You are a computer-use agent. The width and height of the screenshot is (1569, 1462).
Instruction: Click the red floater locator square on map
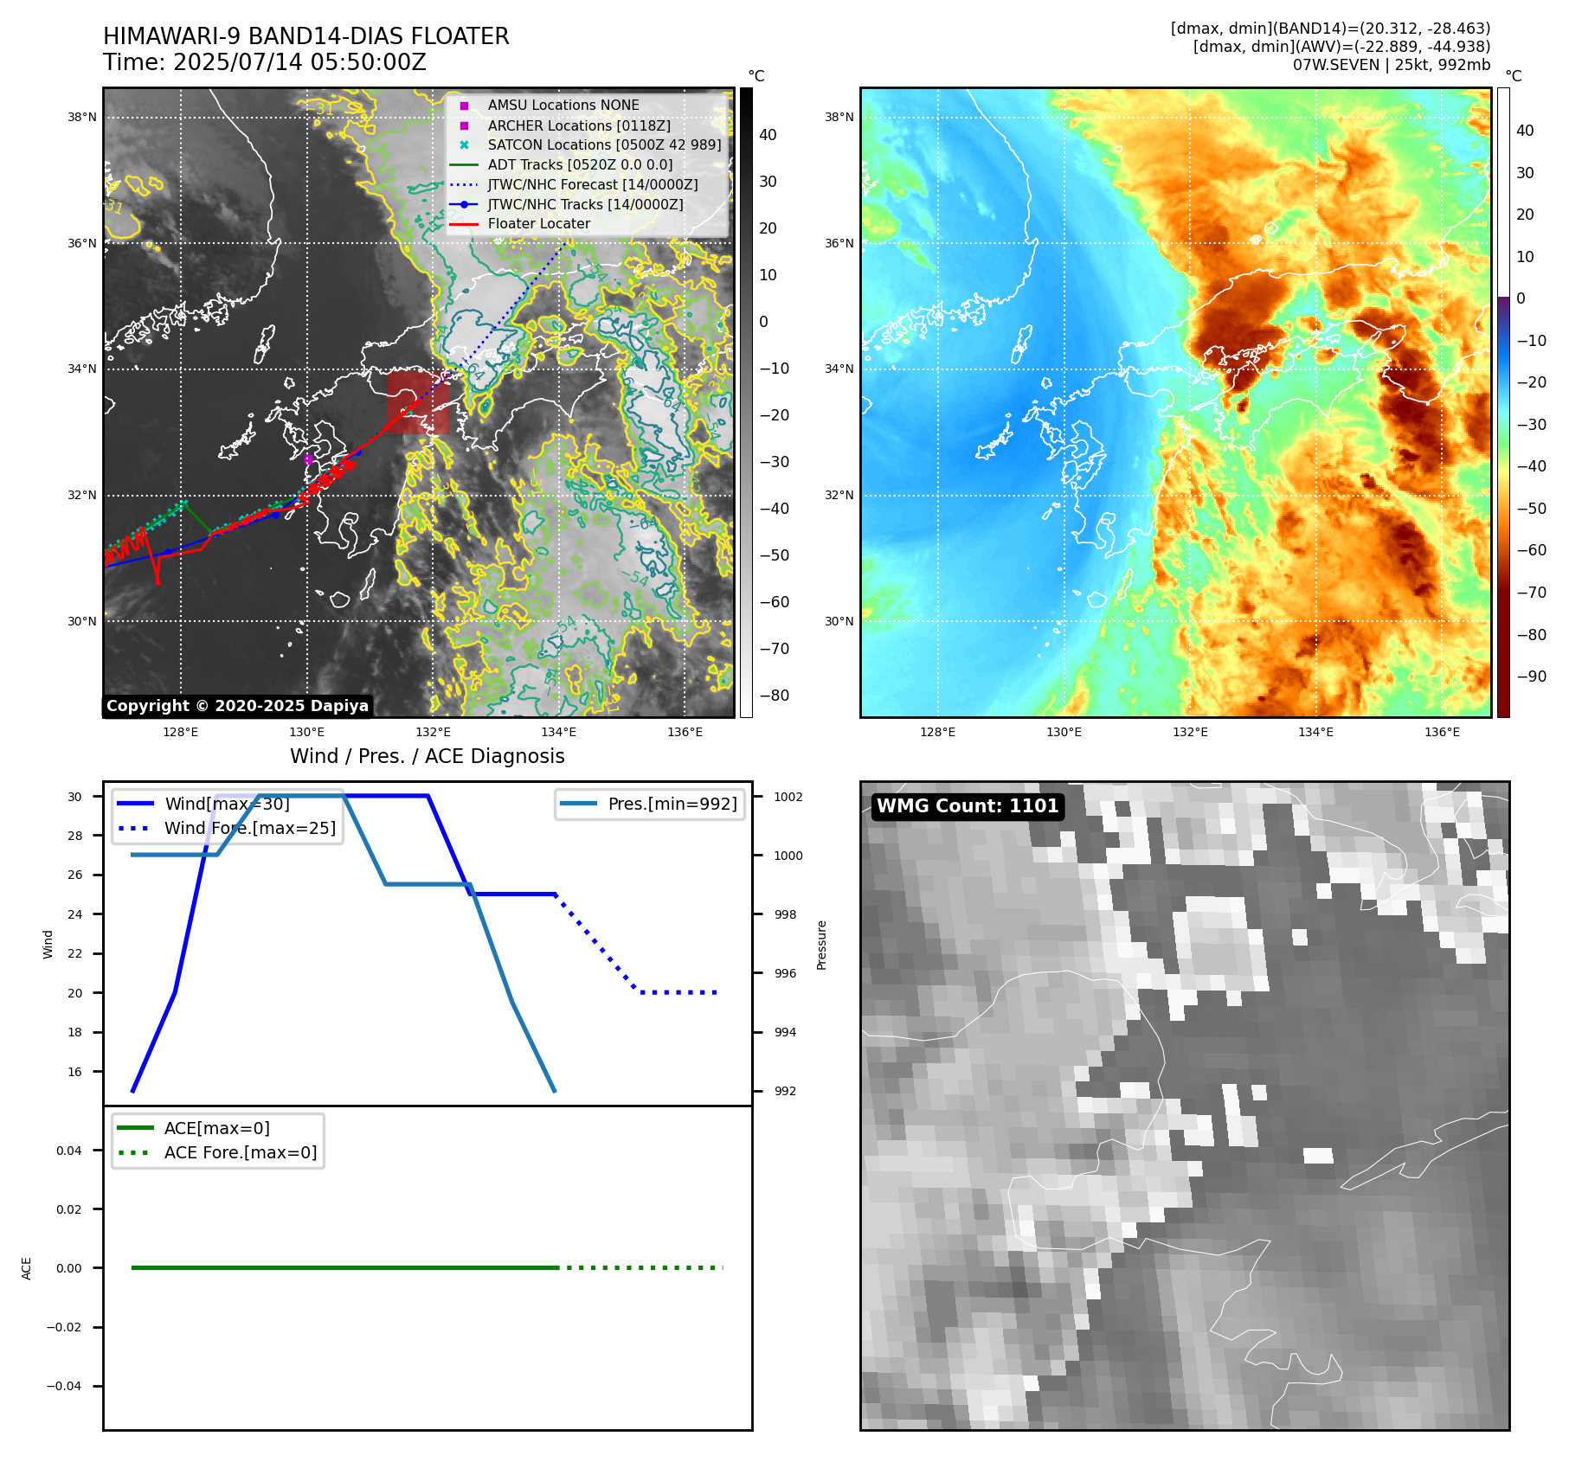pyautogui.click(x=418, y=402)
